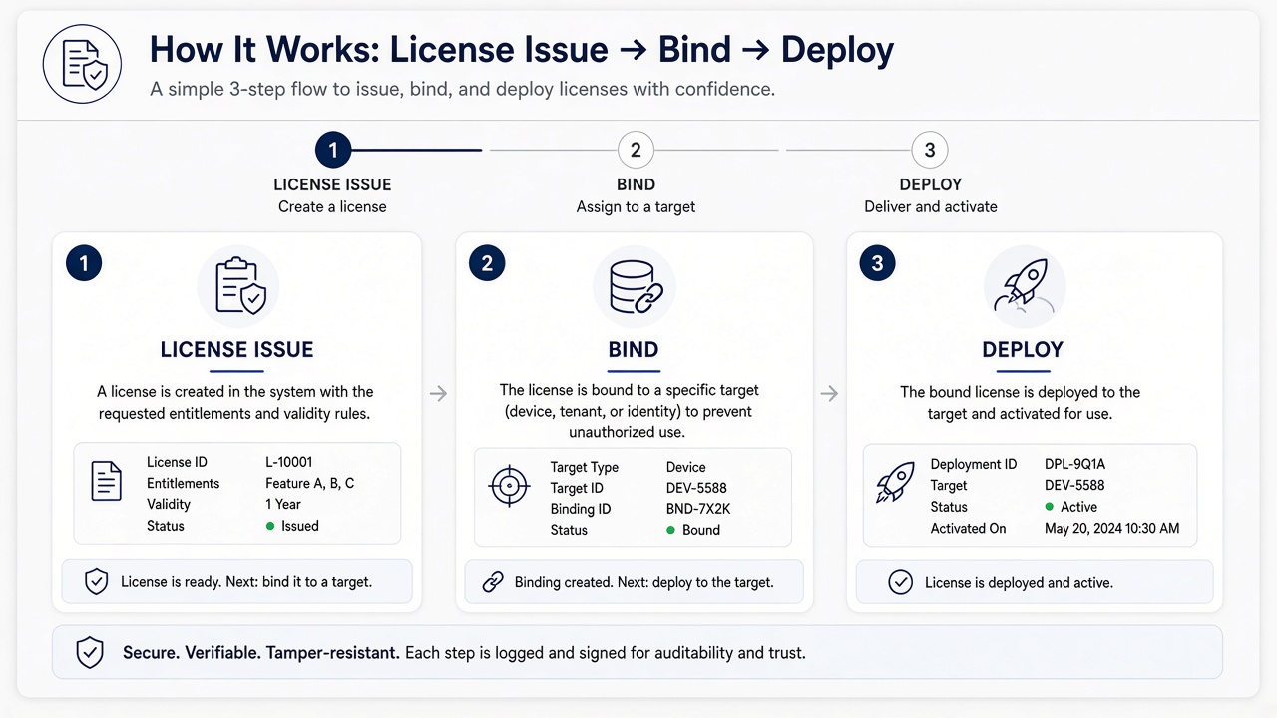Open the 'License is deployed and active.' banner
1277x718 pixels.
pos(1035,582)
